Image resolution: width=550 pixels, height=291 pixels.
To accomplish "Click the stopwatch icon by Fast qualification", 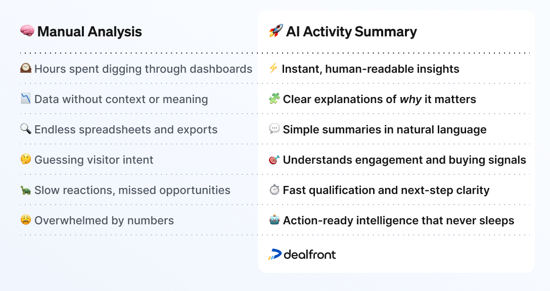I will pos(274,189).
